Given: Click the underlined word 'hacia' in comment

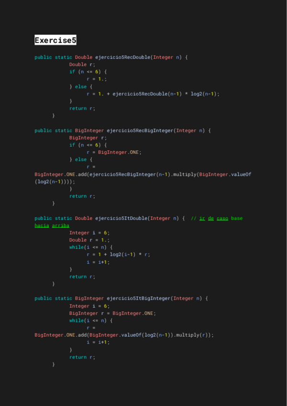Looking at the screenshot, I should pyautogui.click(x=42, y=226).
